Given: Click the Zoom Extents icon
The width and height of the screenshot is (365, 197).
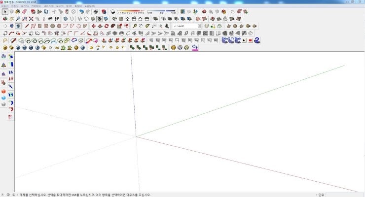Looking at the screenshot, I should 31,19.
